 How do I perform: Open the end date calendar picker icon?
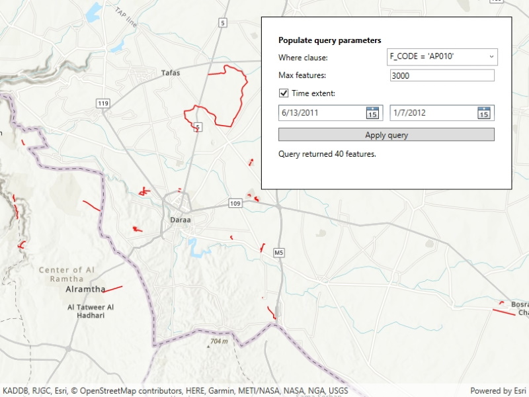[484, 112]
